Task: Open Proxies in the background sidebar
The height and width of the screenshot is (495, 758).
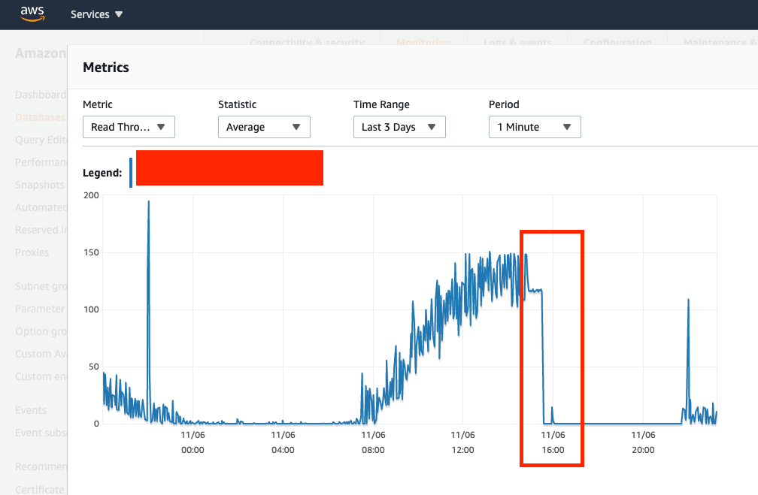Action: pos(32,252)
